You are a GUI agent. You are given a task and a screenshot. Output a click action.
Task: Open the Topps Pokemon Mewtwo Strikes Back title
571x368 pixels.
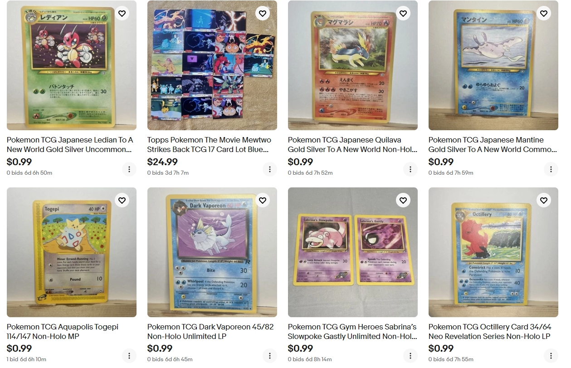click(210, 145)
